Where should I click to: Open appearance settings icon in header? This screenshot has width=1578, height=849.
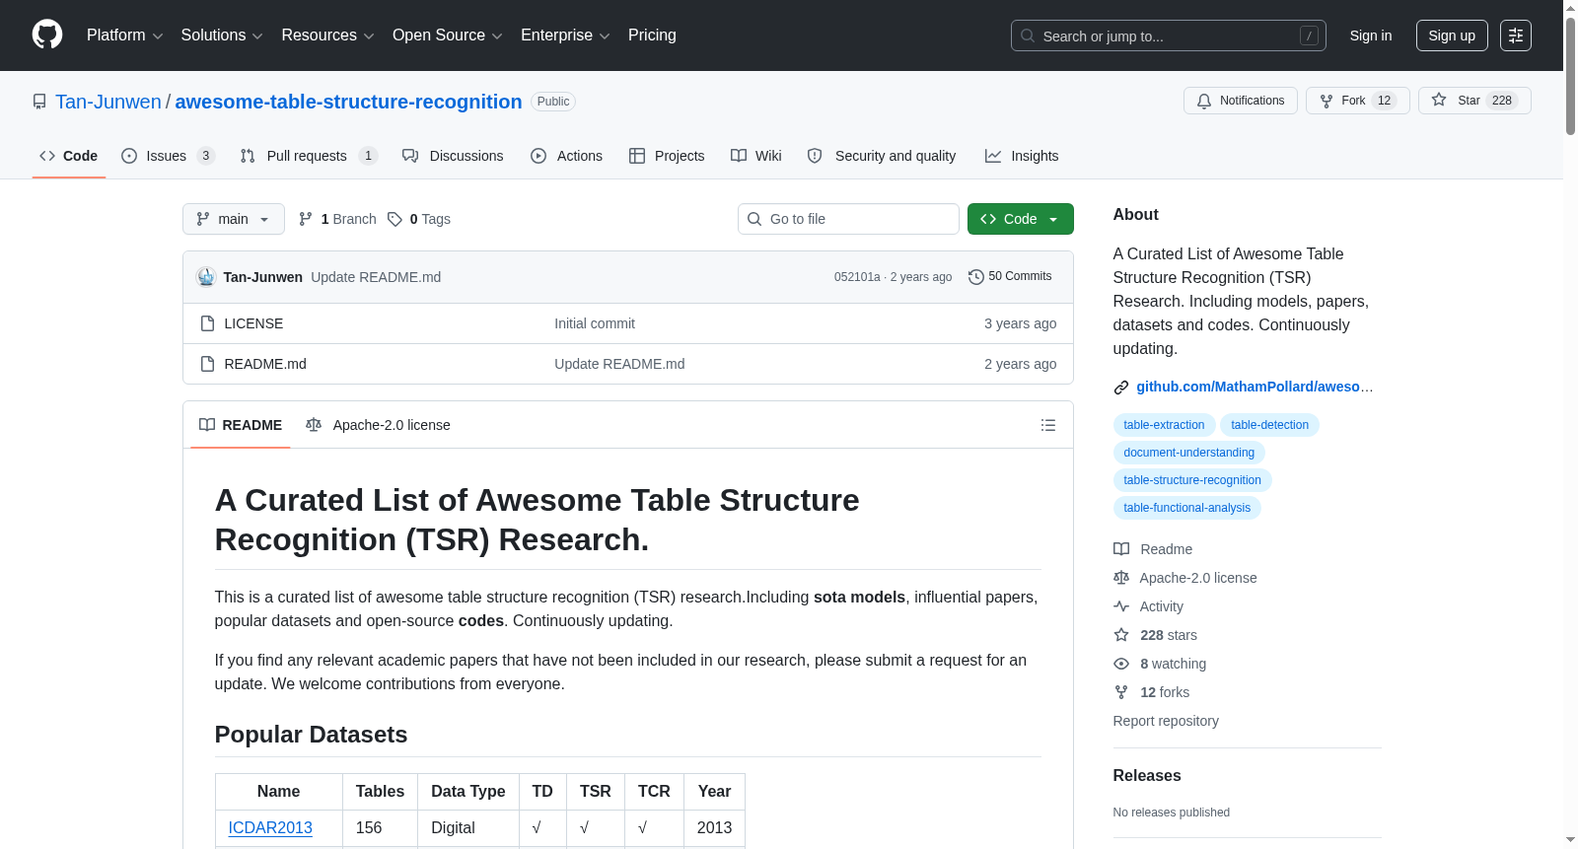point(1516,35)
